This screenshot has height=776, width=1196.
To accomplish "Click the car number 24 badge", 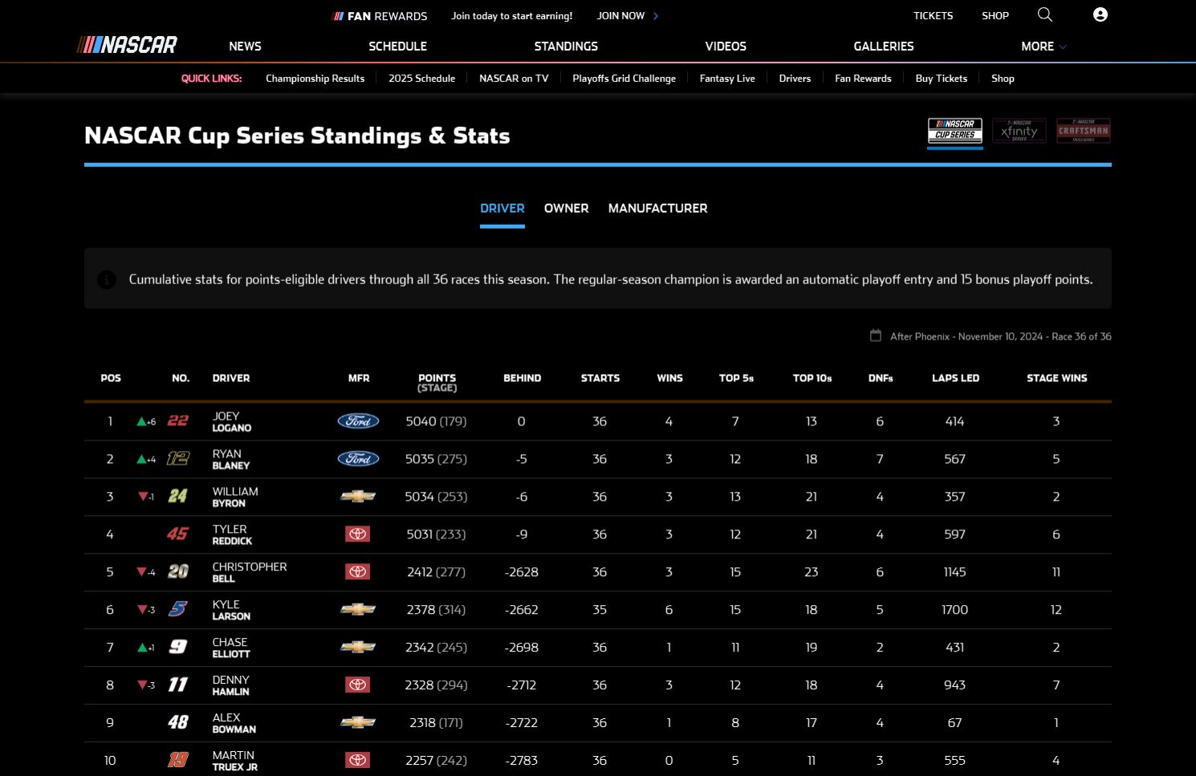I will pyautogui.click(x=178, y=496).
